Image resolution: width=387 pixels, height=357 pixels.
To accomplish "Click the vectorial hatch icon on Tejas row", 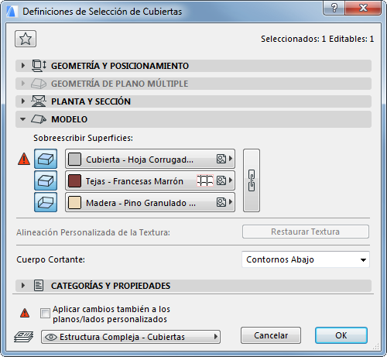I will click(205, 180).
